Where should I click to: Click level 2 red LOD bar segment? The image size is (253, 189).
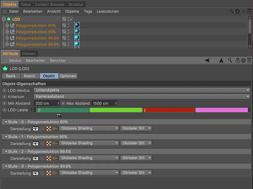169,110
